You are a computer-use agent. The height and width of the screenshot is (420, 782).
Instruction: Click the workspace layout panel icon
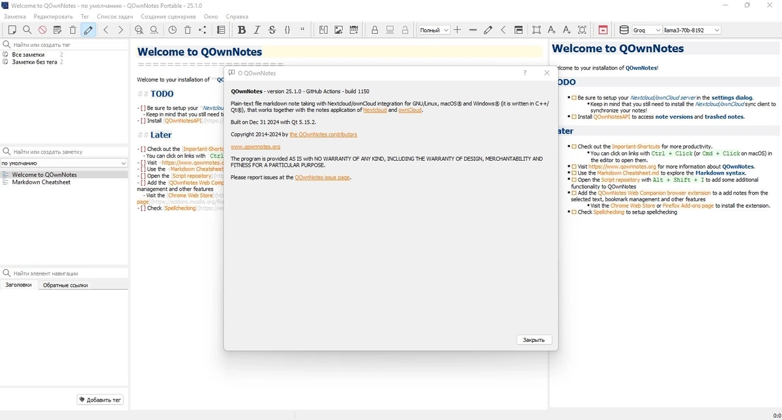(x=519, y=30)
